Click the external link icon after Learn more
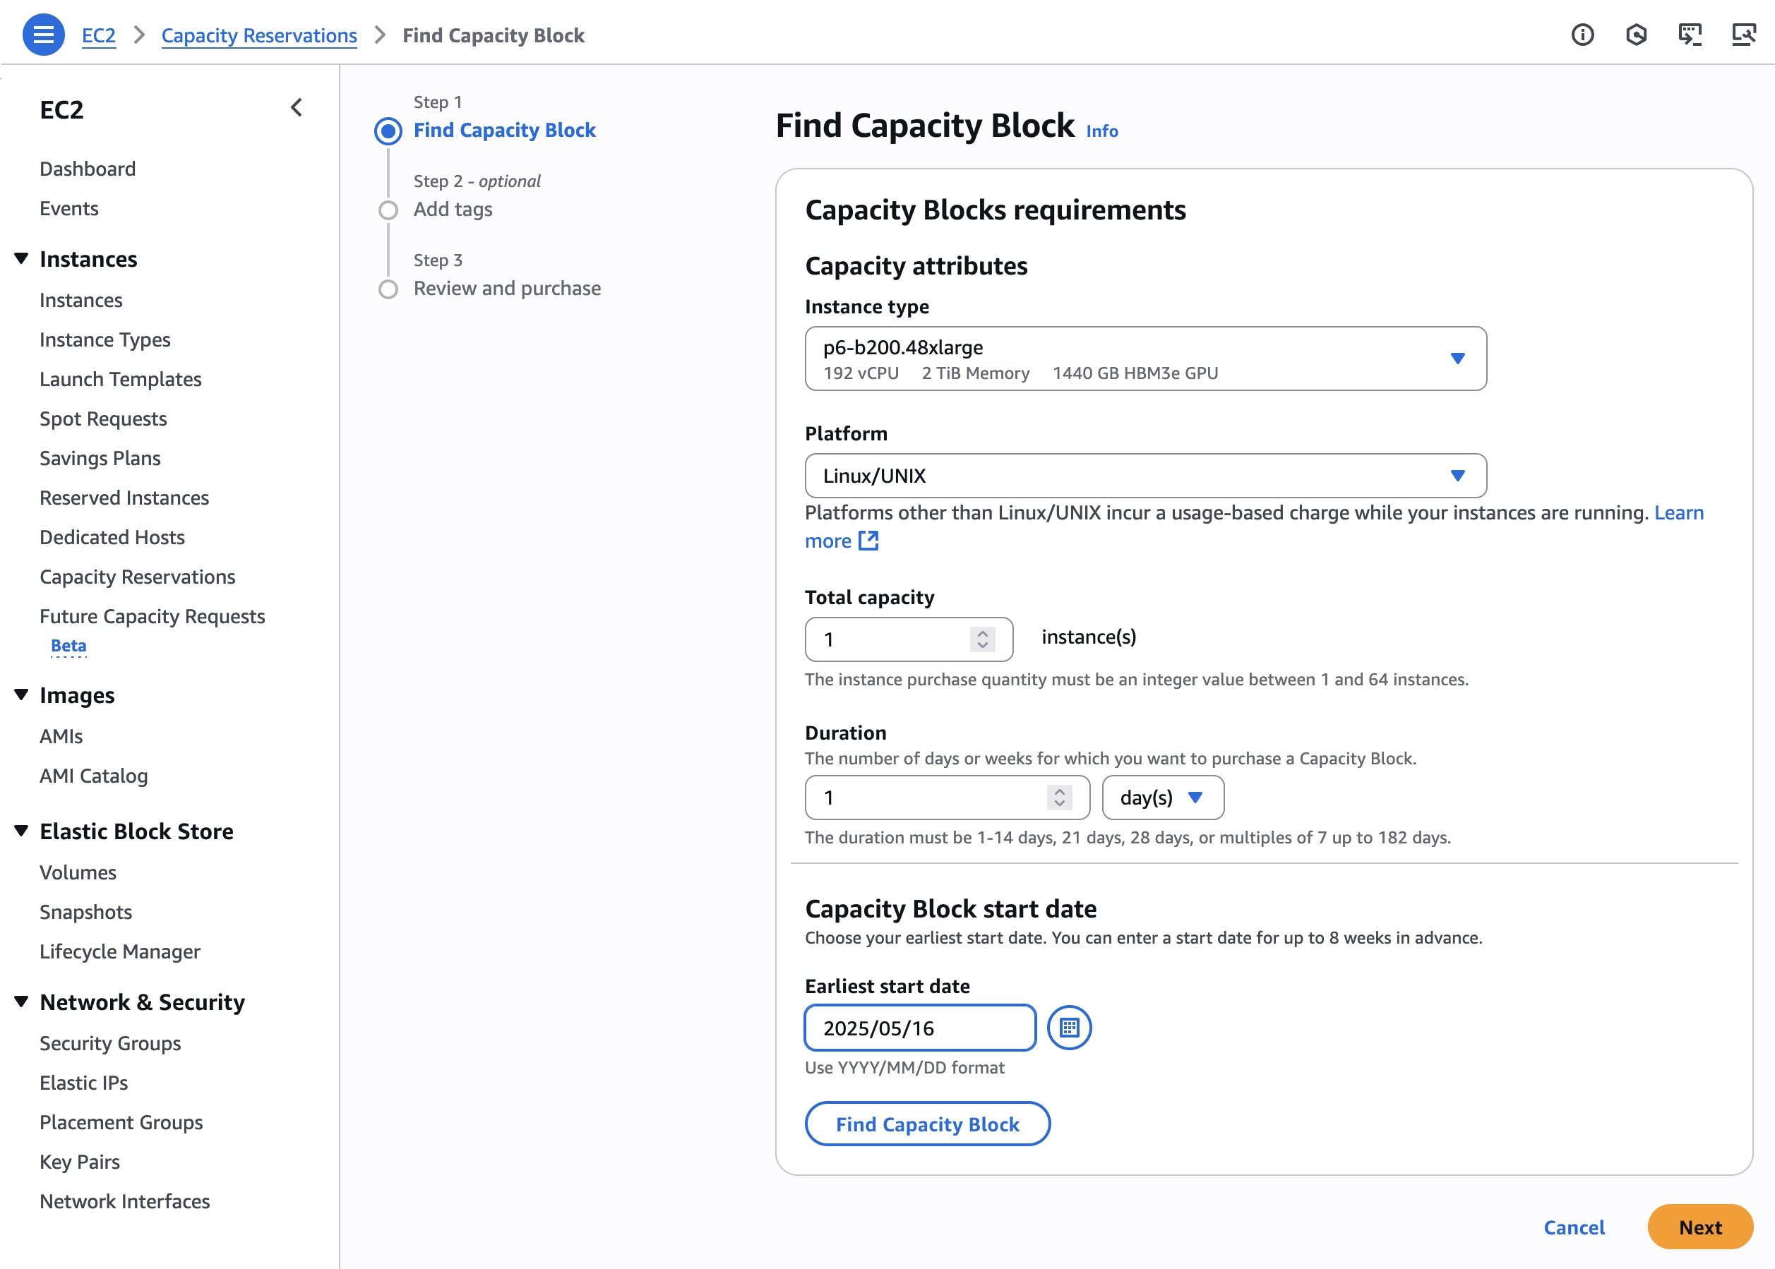 [868, 541]
